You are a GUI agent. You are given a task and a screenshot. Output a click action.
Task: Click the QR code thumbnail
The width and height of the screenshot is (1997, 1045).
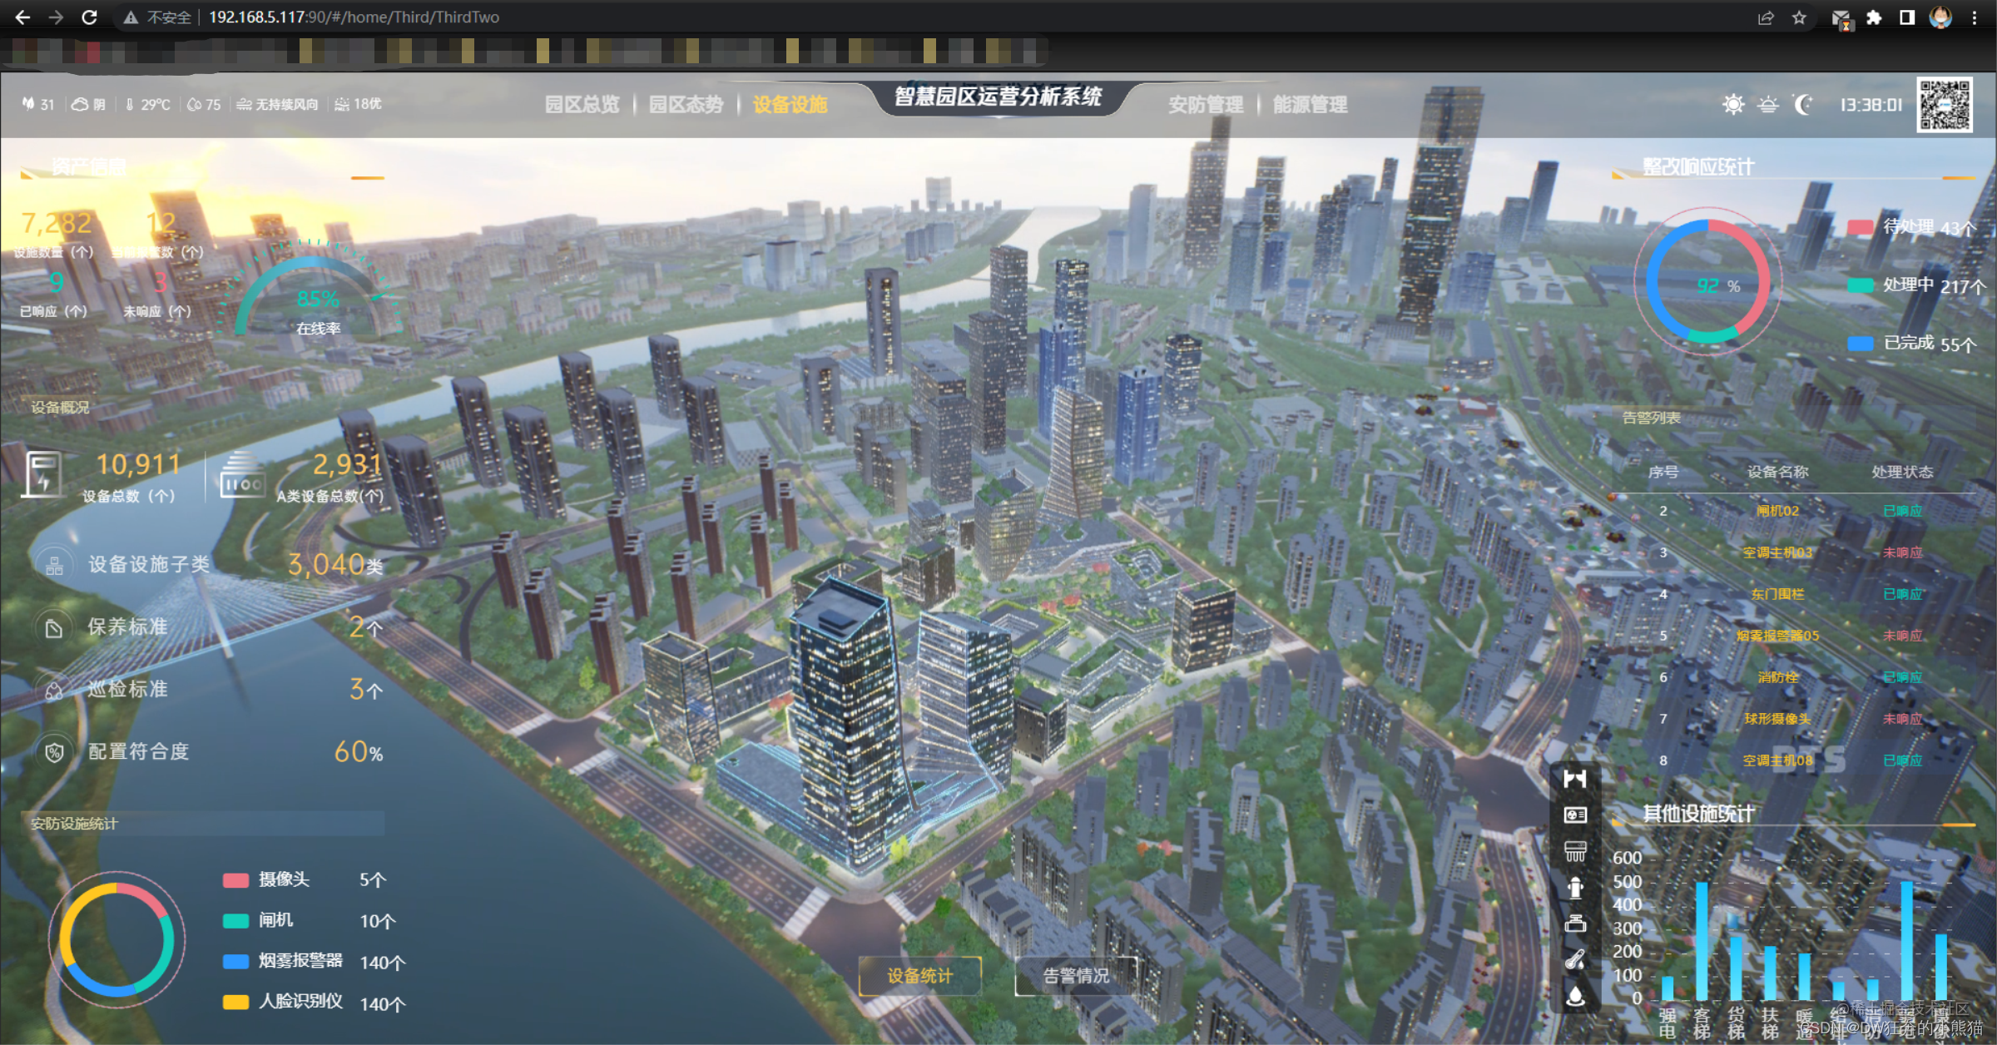pyautogui.click(x=1944, y=105)
